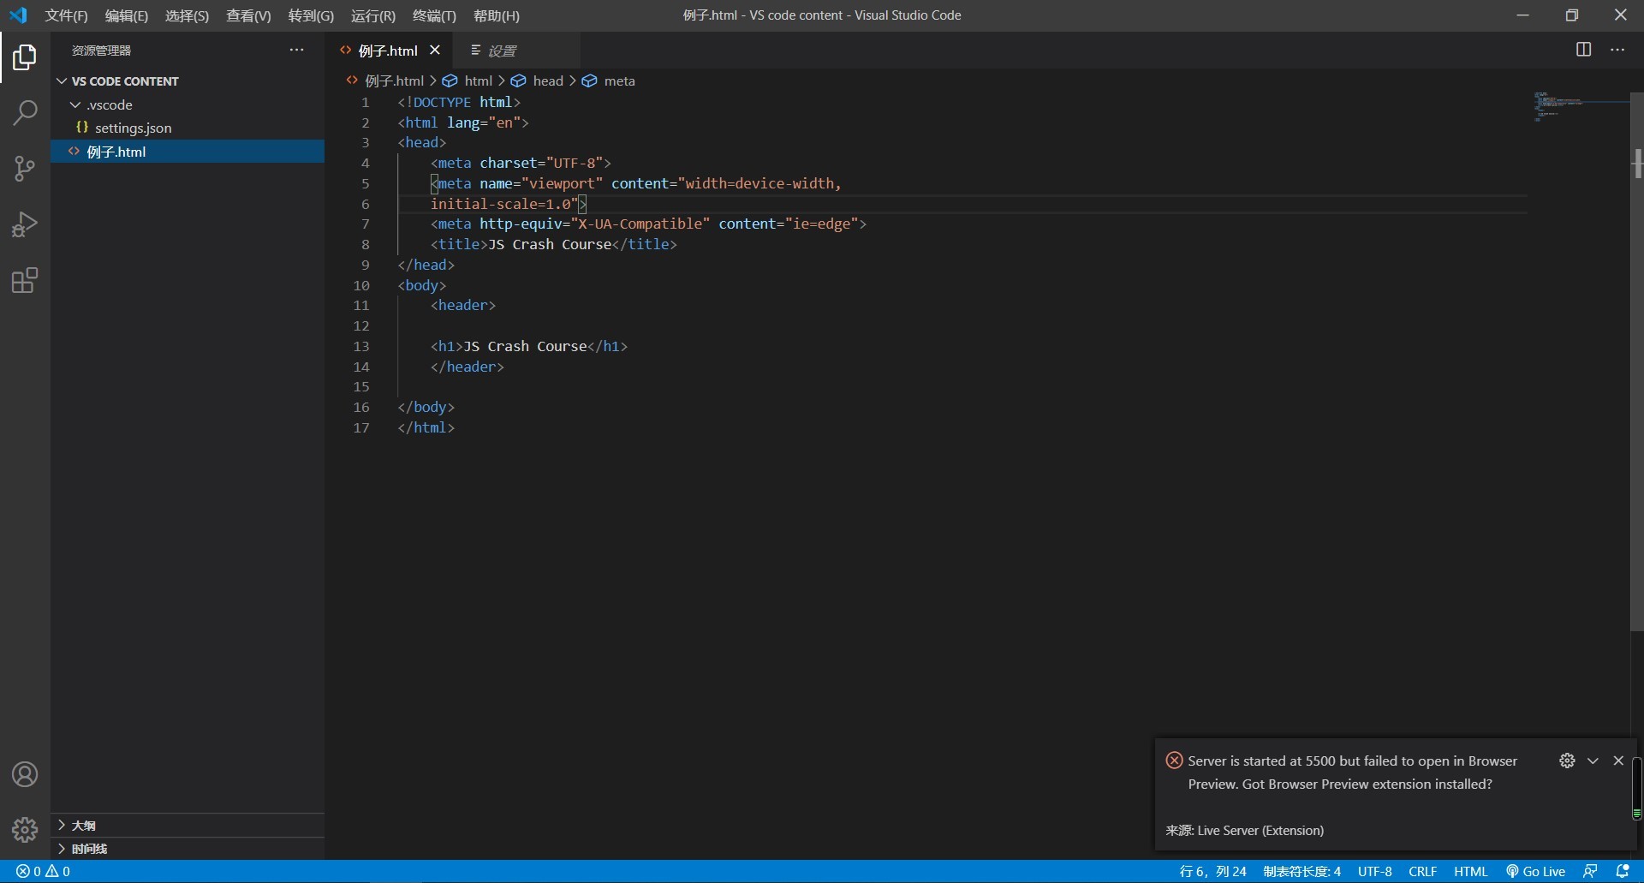Change line ending CRLF in status bar
Image resolution: width=1644 pixels, height=883 pixels.
click(x=1422, y=871)
